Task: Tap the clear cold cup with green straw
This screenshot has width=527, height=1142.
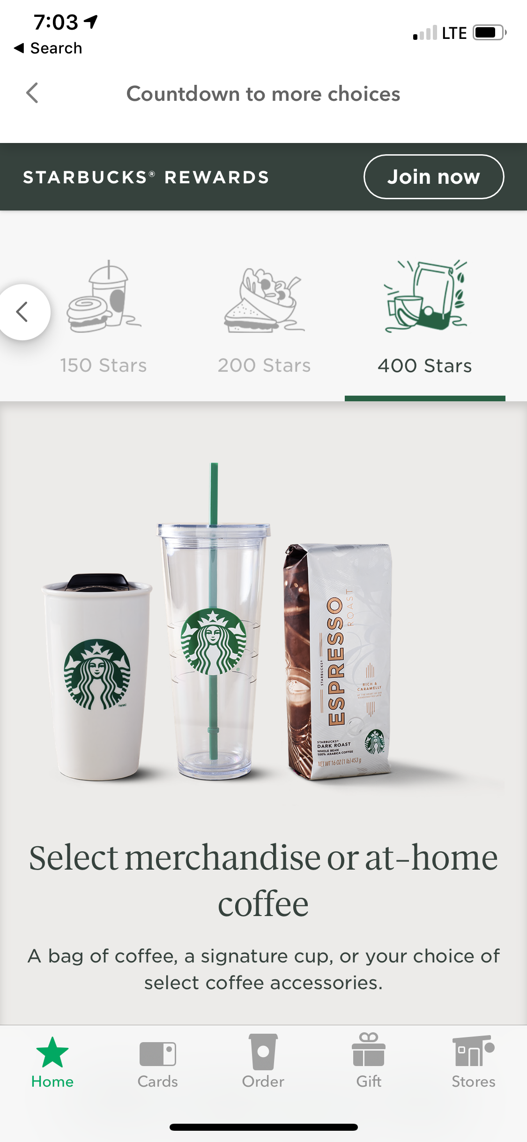Action: 214,621
